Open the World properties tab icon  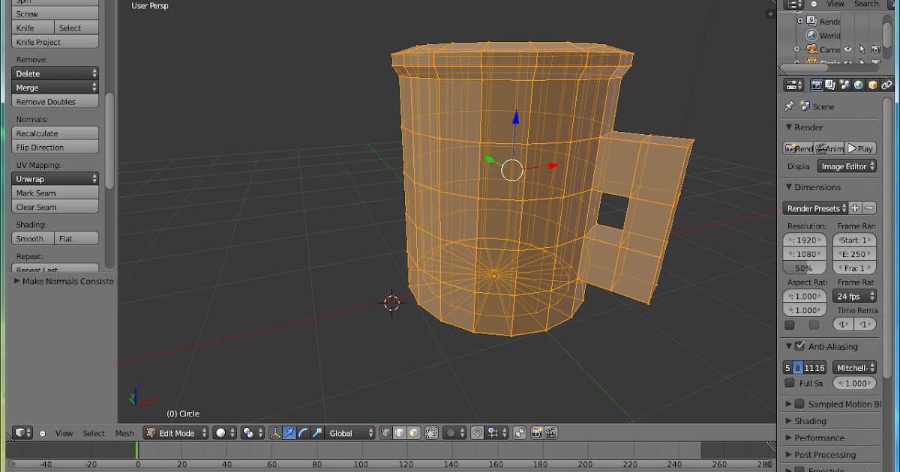coord(859,85)
